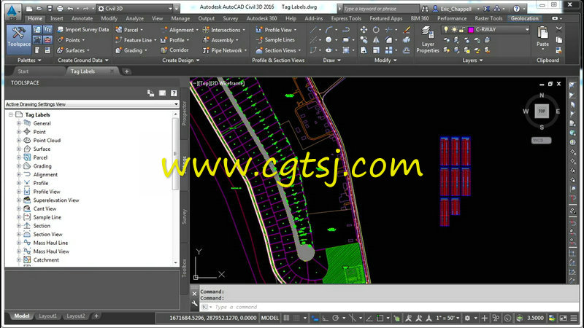Image resolution: width=584 pixels, height=328 pixels.
Task: Open the Parcel dropdown
Action: click(129, 30)
